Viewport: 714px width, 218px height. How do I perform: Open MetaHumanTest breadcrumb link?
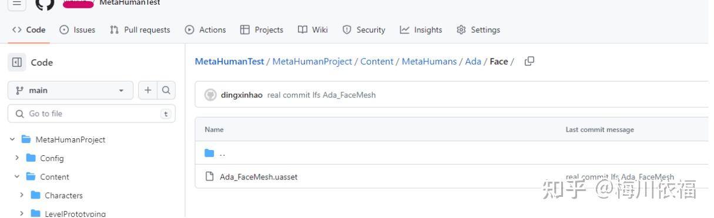tap(229, 62)
